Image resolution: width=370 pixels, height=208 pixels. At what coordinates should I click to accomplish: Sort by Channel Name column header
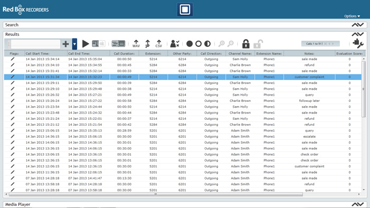click(x=240, y=53)
